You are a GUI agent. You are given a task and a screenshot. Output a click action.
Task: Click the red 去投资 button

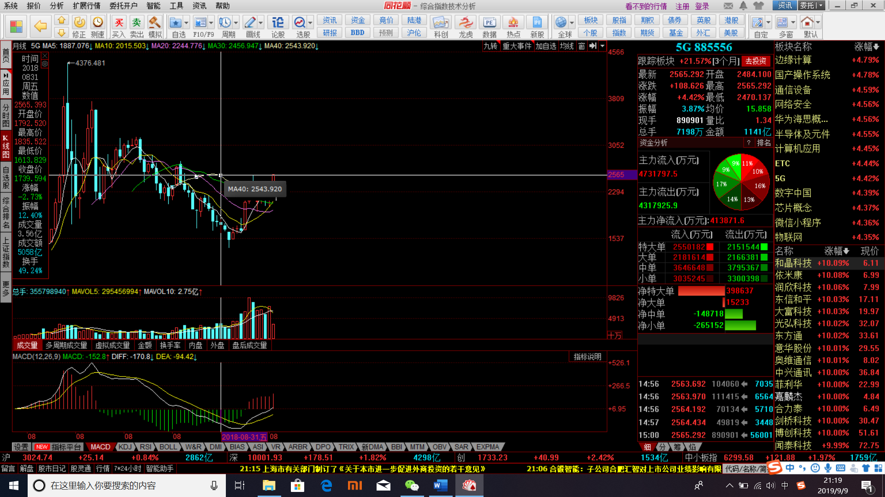click(756, 61)
